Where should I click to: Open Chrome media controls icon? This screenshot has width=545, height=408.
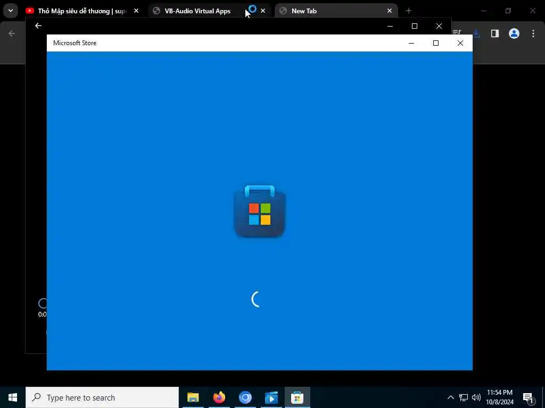coord(457,31)
